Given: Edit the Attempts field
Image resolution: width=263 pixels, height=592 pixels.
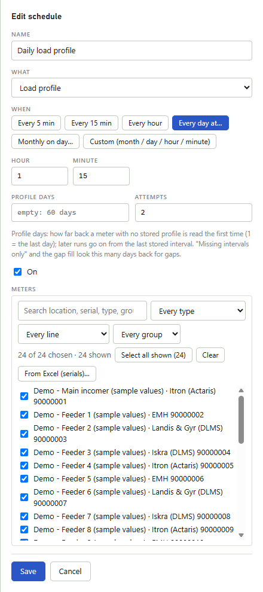Looking at the screenshot, I should tap(194, 212).
